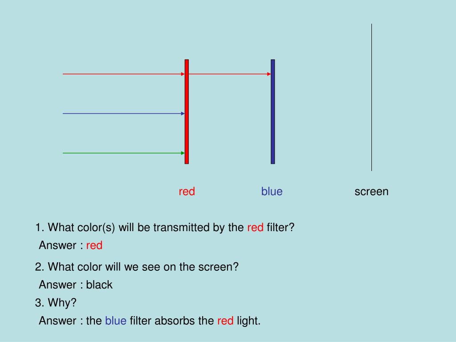Click the blue filter bar

coord(273,112)
